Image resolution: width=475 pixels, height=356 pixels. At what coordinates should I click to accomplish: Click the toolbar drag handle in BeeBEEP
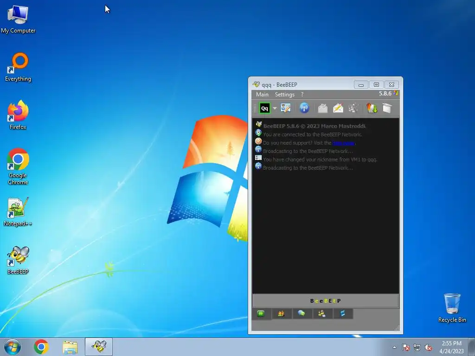coord(255,108)
